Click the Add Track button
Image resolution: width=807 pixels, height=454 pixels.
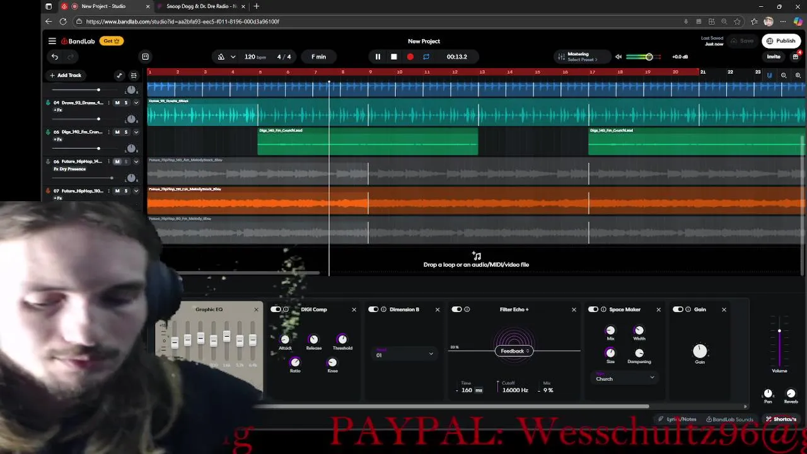tap(66, 75)
